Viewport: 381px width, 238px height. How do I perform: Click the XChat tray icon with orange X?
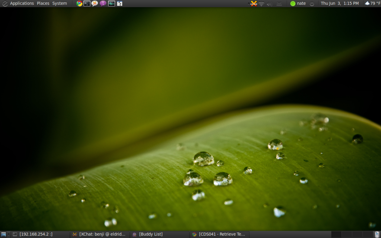pos(253,4)
